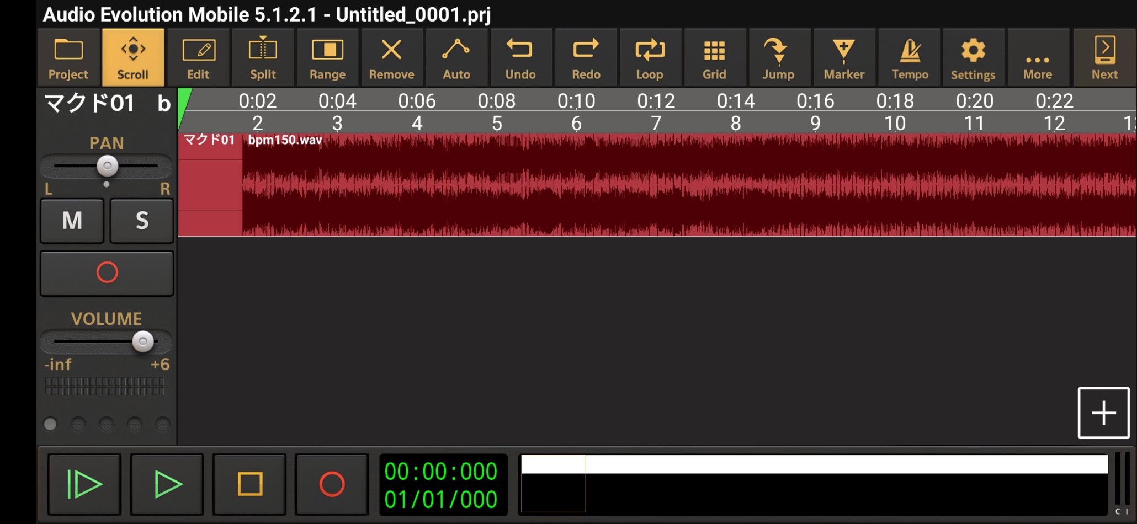Click the VOLUME slider knob
Screen dimensions: 1137x524
click(143, 342)
